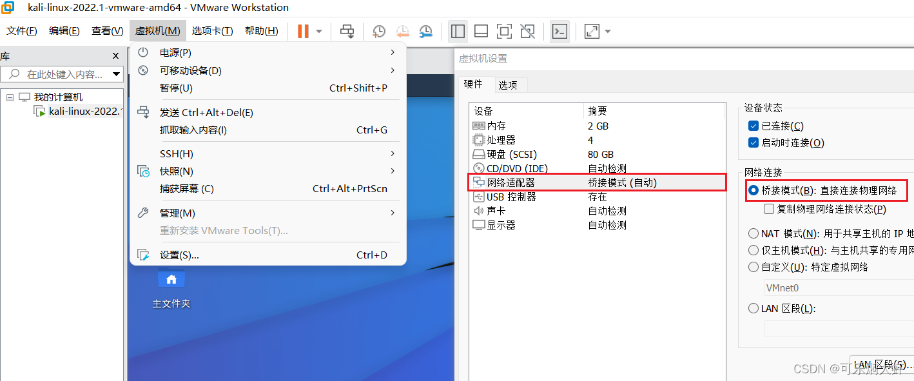Click the revert to snapshot toolbar icon
914x381 pixels.
tap(403, 31)
